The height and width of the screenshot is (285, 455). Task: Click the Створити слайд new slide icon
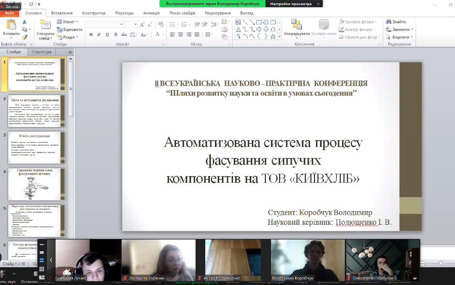pos(45,25)
